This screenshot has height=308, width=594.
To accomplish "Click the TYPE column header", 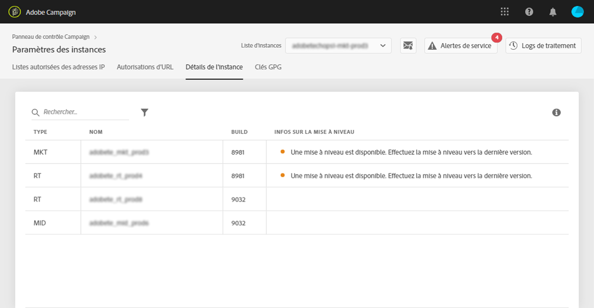I will click(x=40, y=132).
